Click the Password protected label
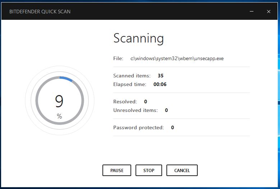The width and height of the screenshot is (280, 189). pos(138,127)
